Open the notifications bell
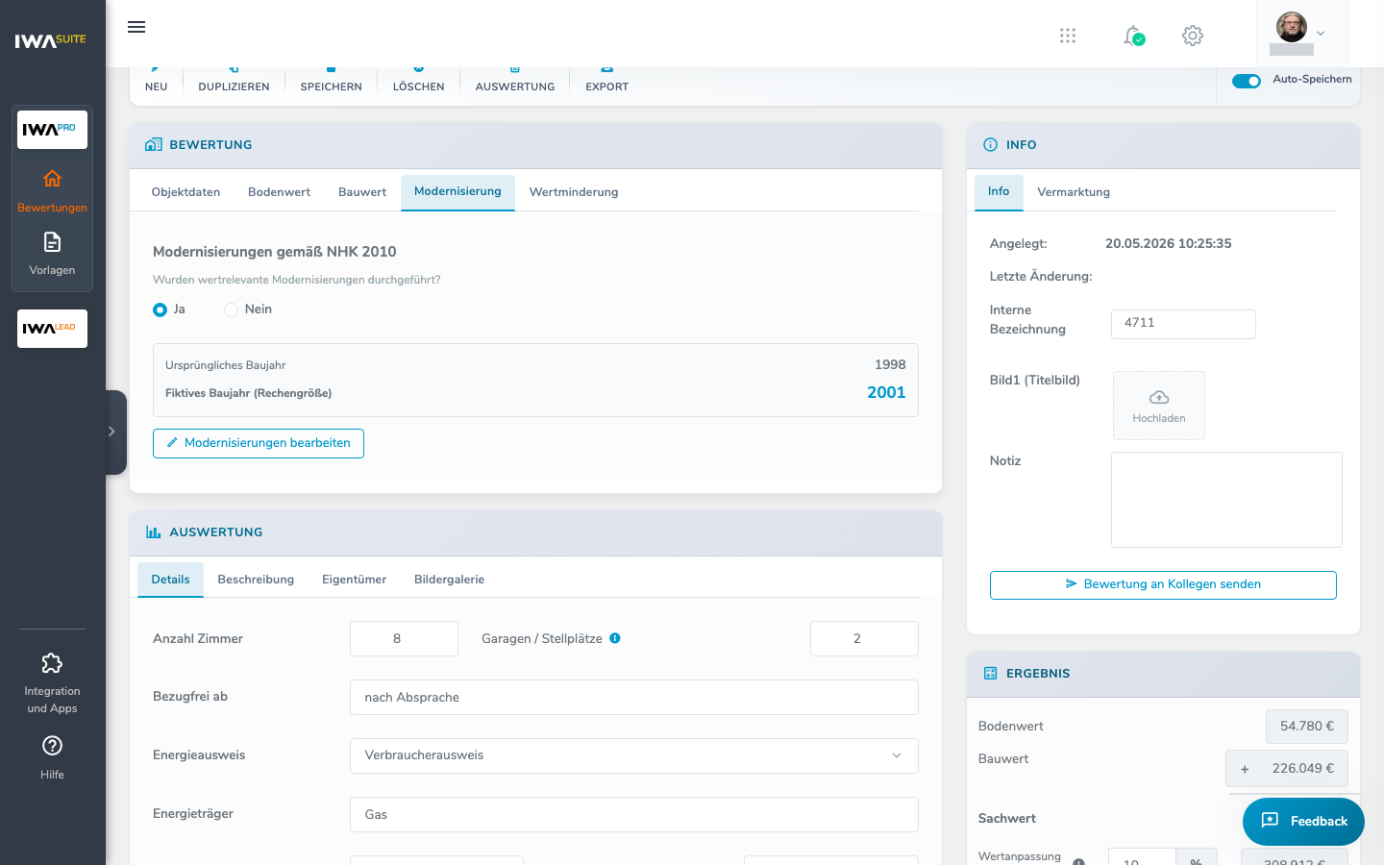 (x=1133, y=36)
